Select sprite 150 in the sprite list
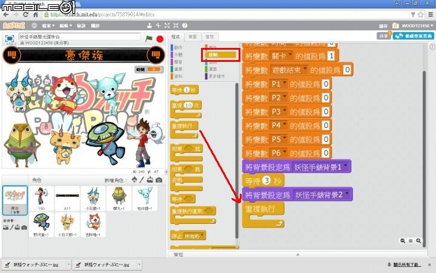436x273 pixels. pos(41,198)
